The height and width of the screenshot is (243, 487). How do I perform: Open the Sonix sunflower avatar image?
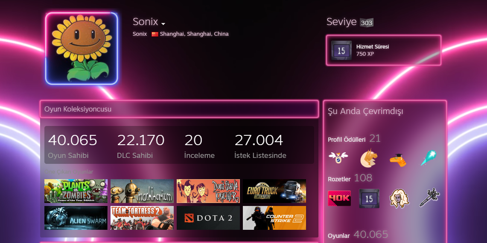82,49
